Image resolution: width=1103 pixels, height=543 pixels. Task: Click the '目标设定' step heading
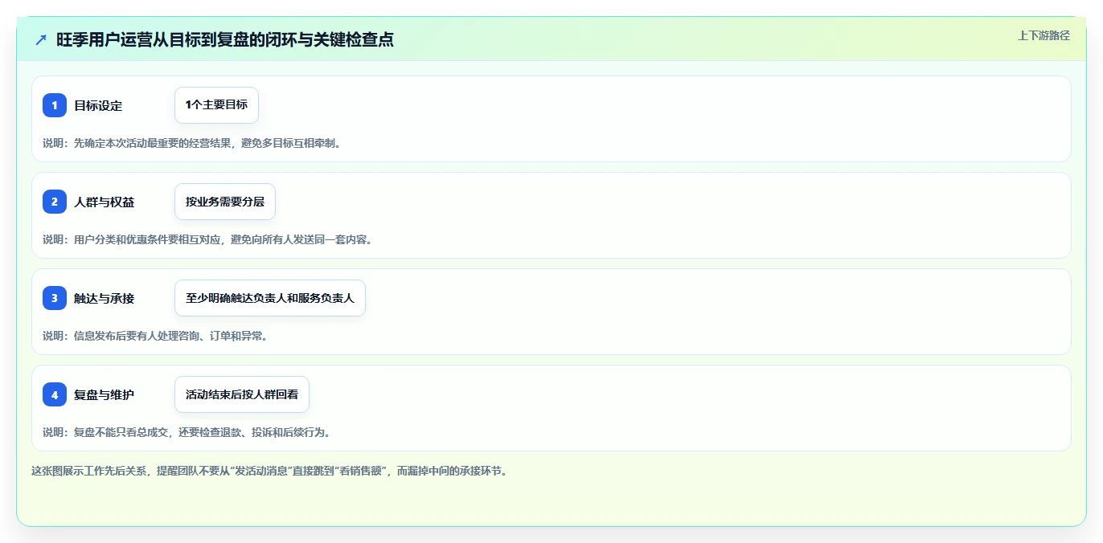pos(98,105)
